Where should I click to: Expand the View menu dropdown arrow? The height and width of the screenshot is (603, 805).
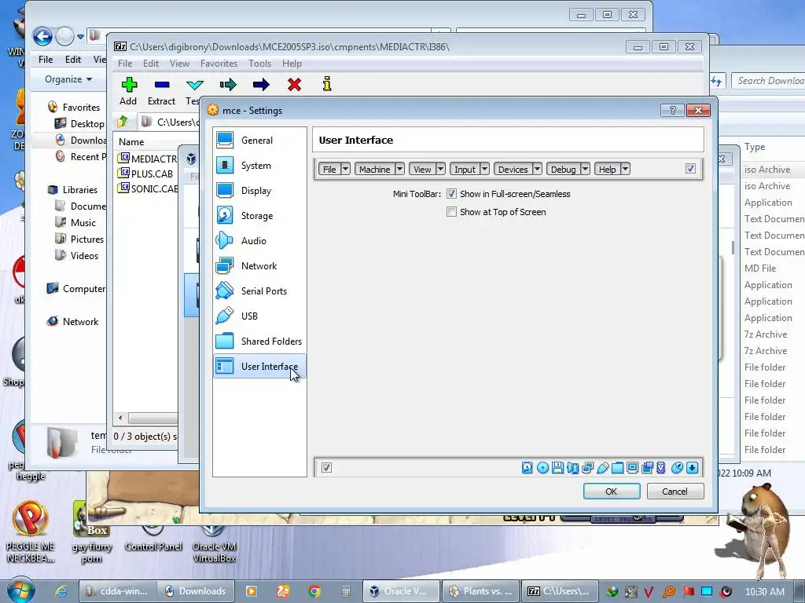440,169
